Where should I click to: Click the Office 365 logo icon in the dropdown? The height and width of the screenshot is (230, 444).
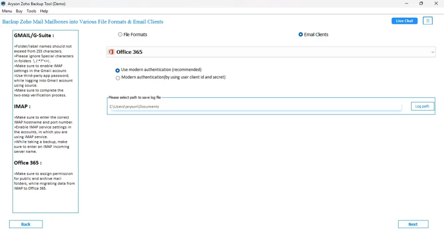111,52
